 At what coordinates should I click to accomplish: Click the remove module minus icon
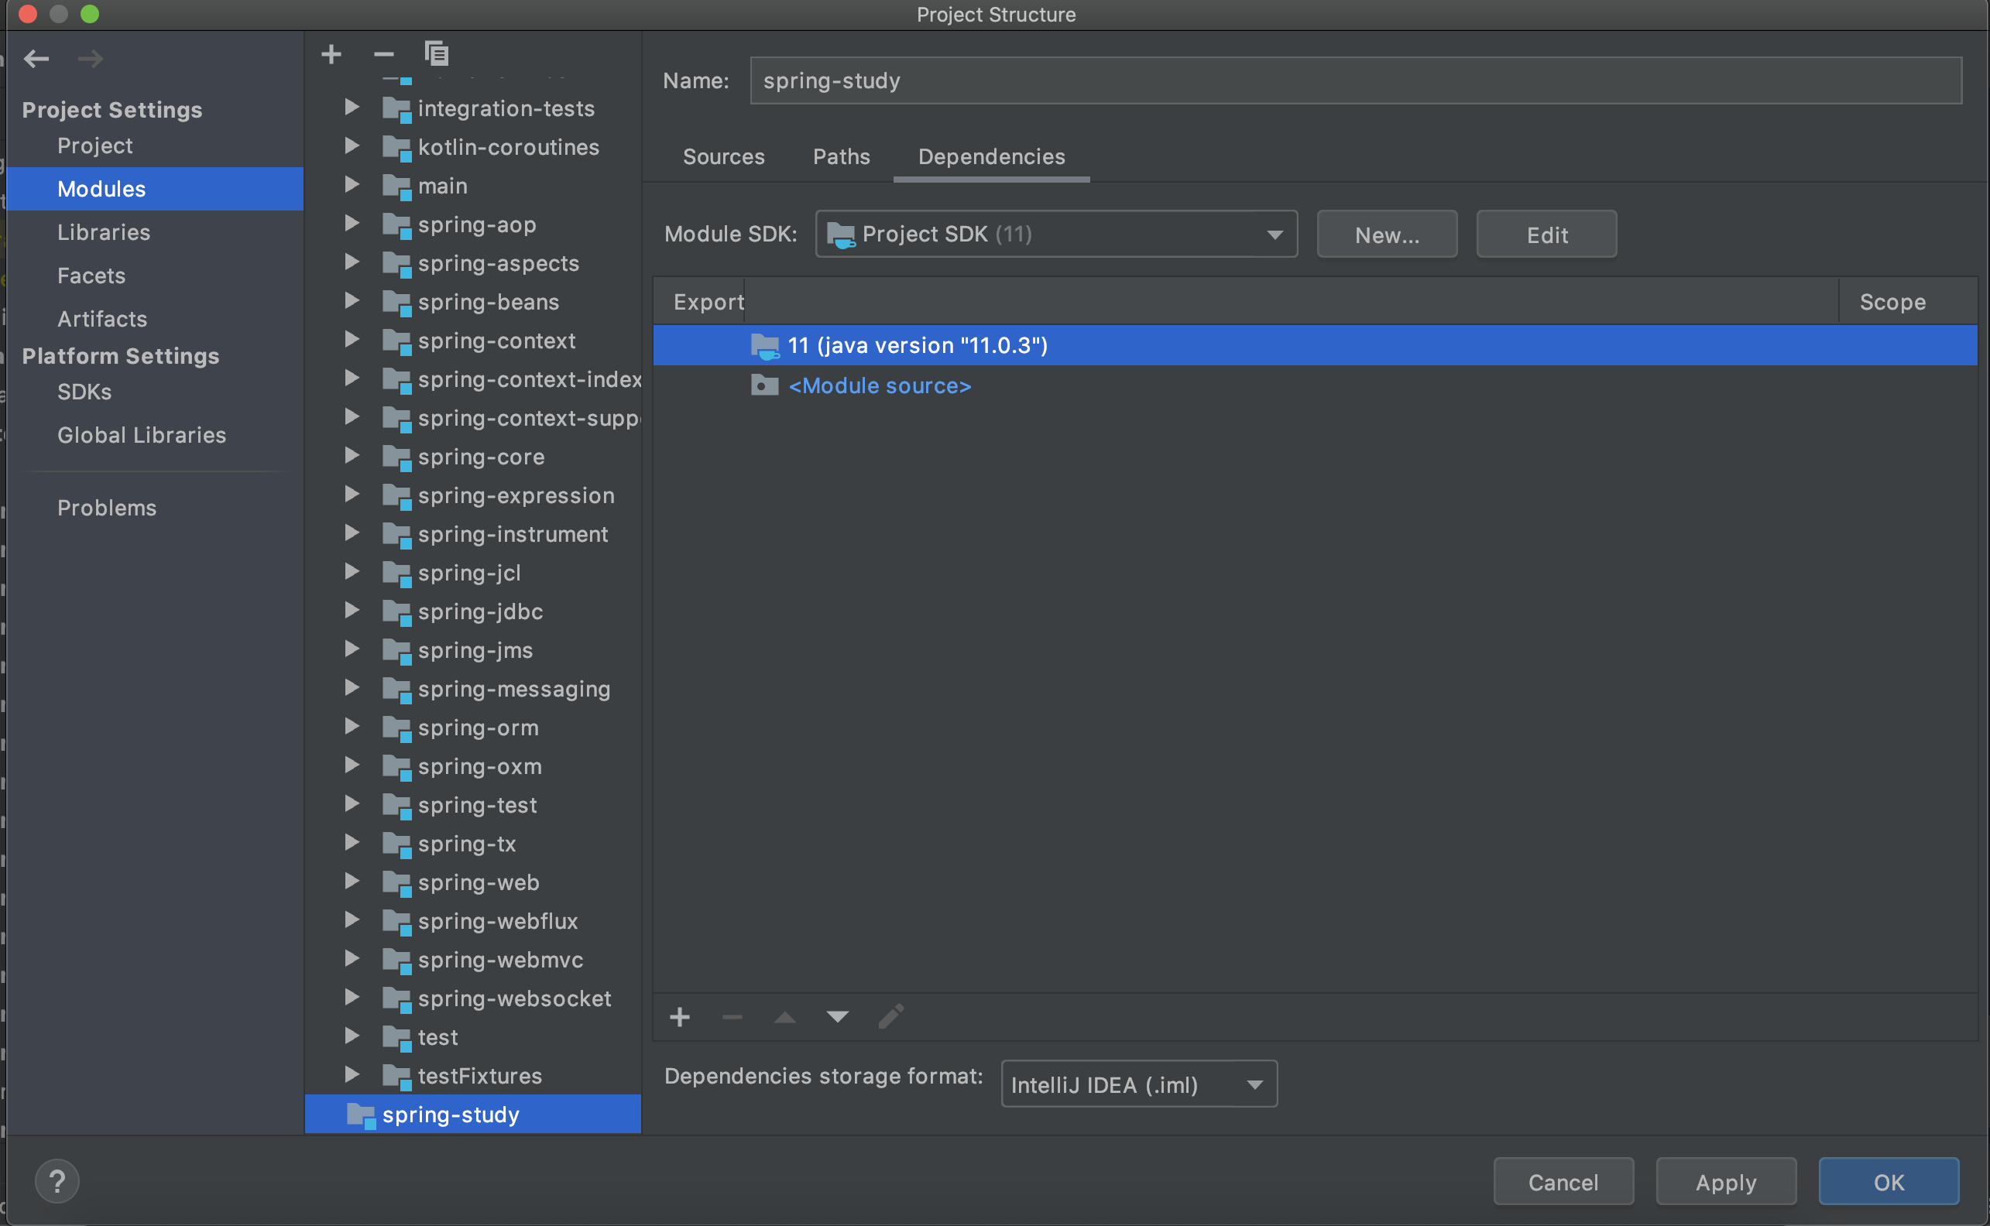[x=384, y=55]
